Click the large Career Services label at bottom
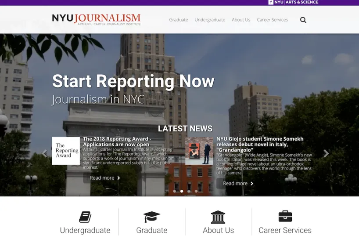This screenshot has width=359, height=239. pos(285,230)
